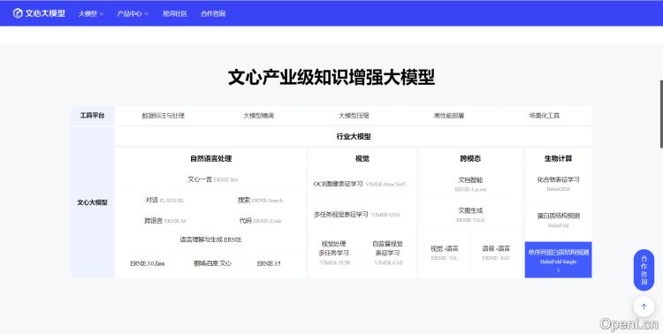Open 单序列蛋白质结构预测 HelixFold-Single card
663x334 pixels.
[x=558, y=260]
